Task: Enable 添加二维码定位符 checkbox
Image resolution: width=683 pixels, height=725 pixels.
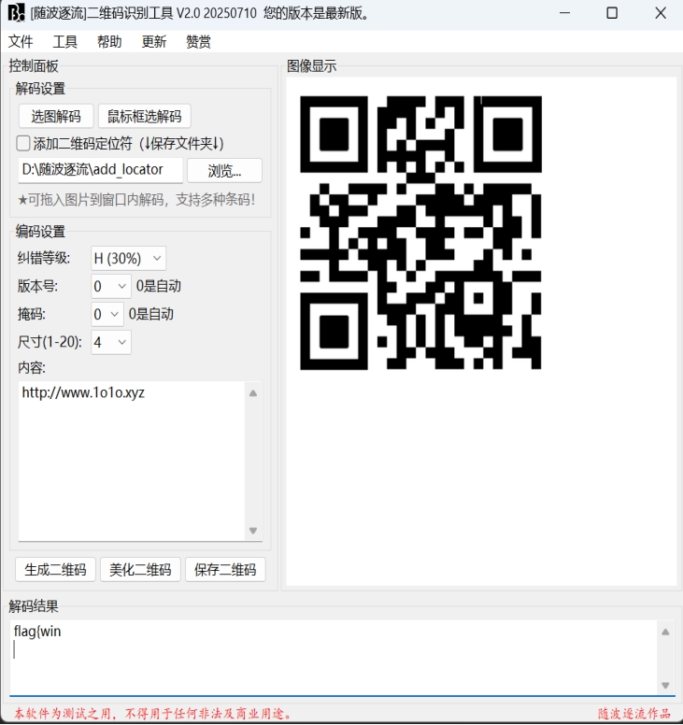Action: click(23, 143)
